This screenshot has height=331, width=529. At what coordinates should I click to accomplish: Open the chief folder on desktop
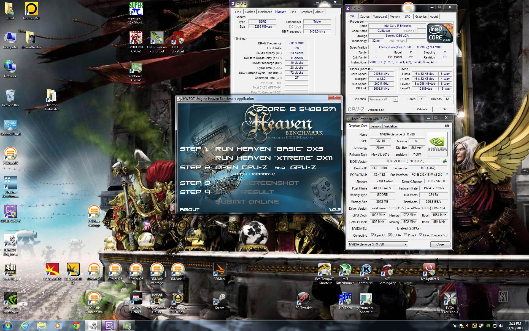[10, 11]
